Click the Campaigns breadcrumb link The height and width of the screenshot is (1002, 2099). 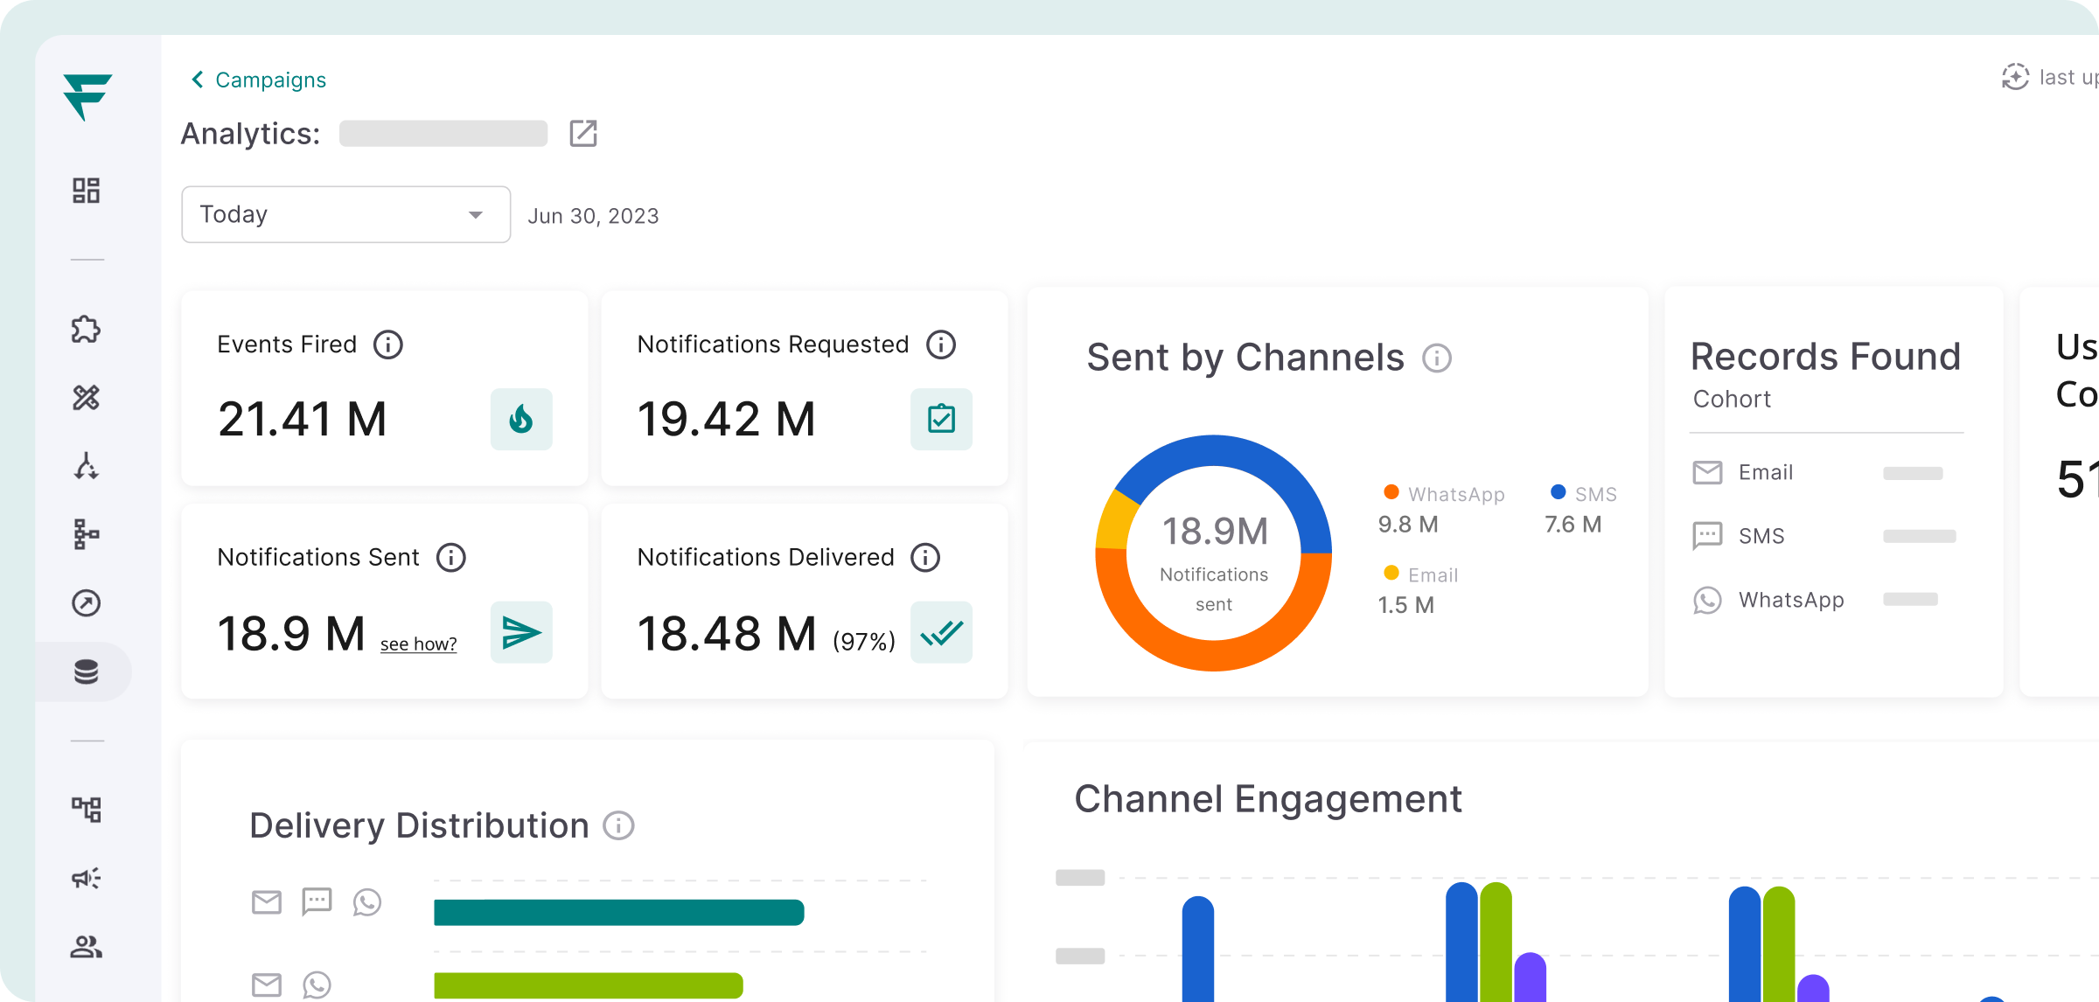270,80
